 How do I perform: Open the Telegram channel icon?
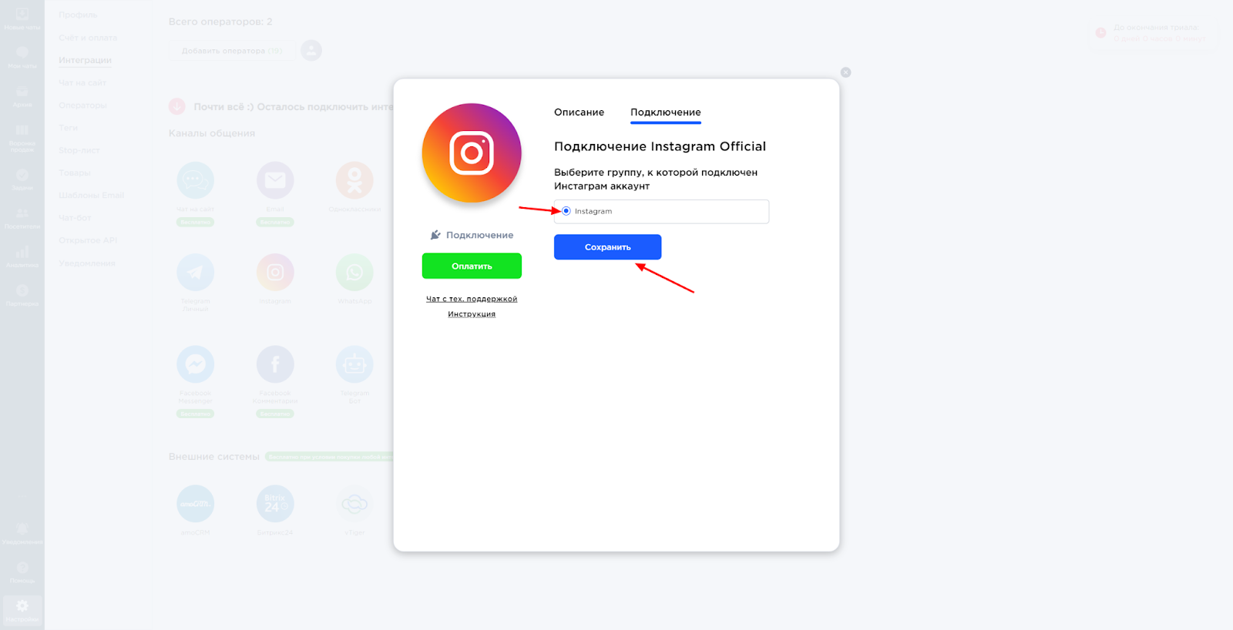196,273
